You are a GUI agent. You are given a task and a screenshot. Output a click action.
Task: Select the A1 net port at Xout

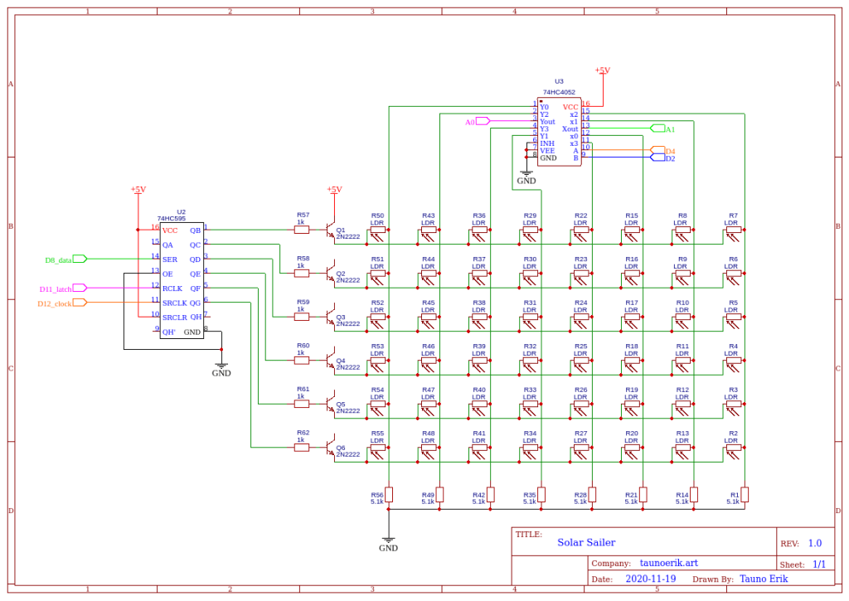(659, 128)
